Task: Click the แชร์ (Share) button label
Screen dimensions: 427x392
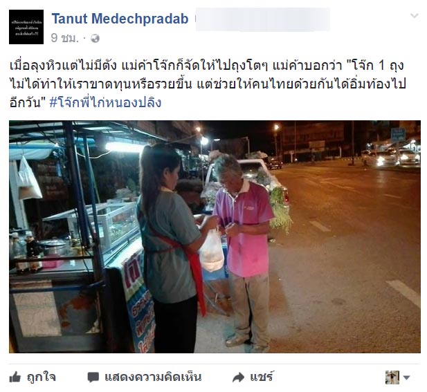Action: pos(262,377)
